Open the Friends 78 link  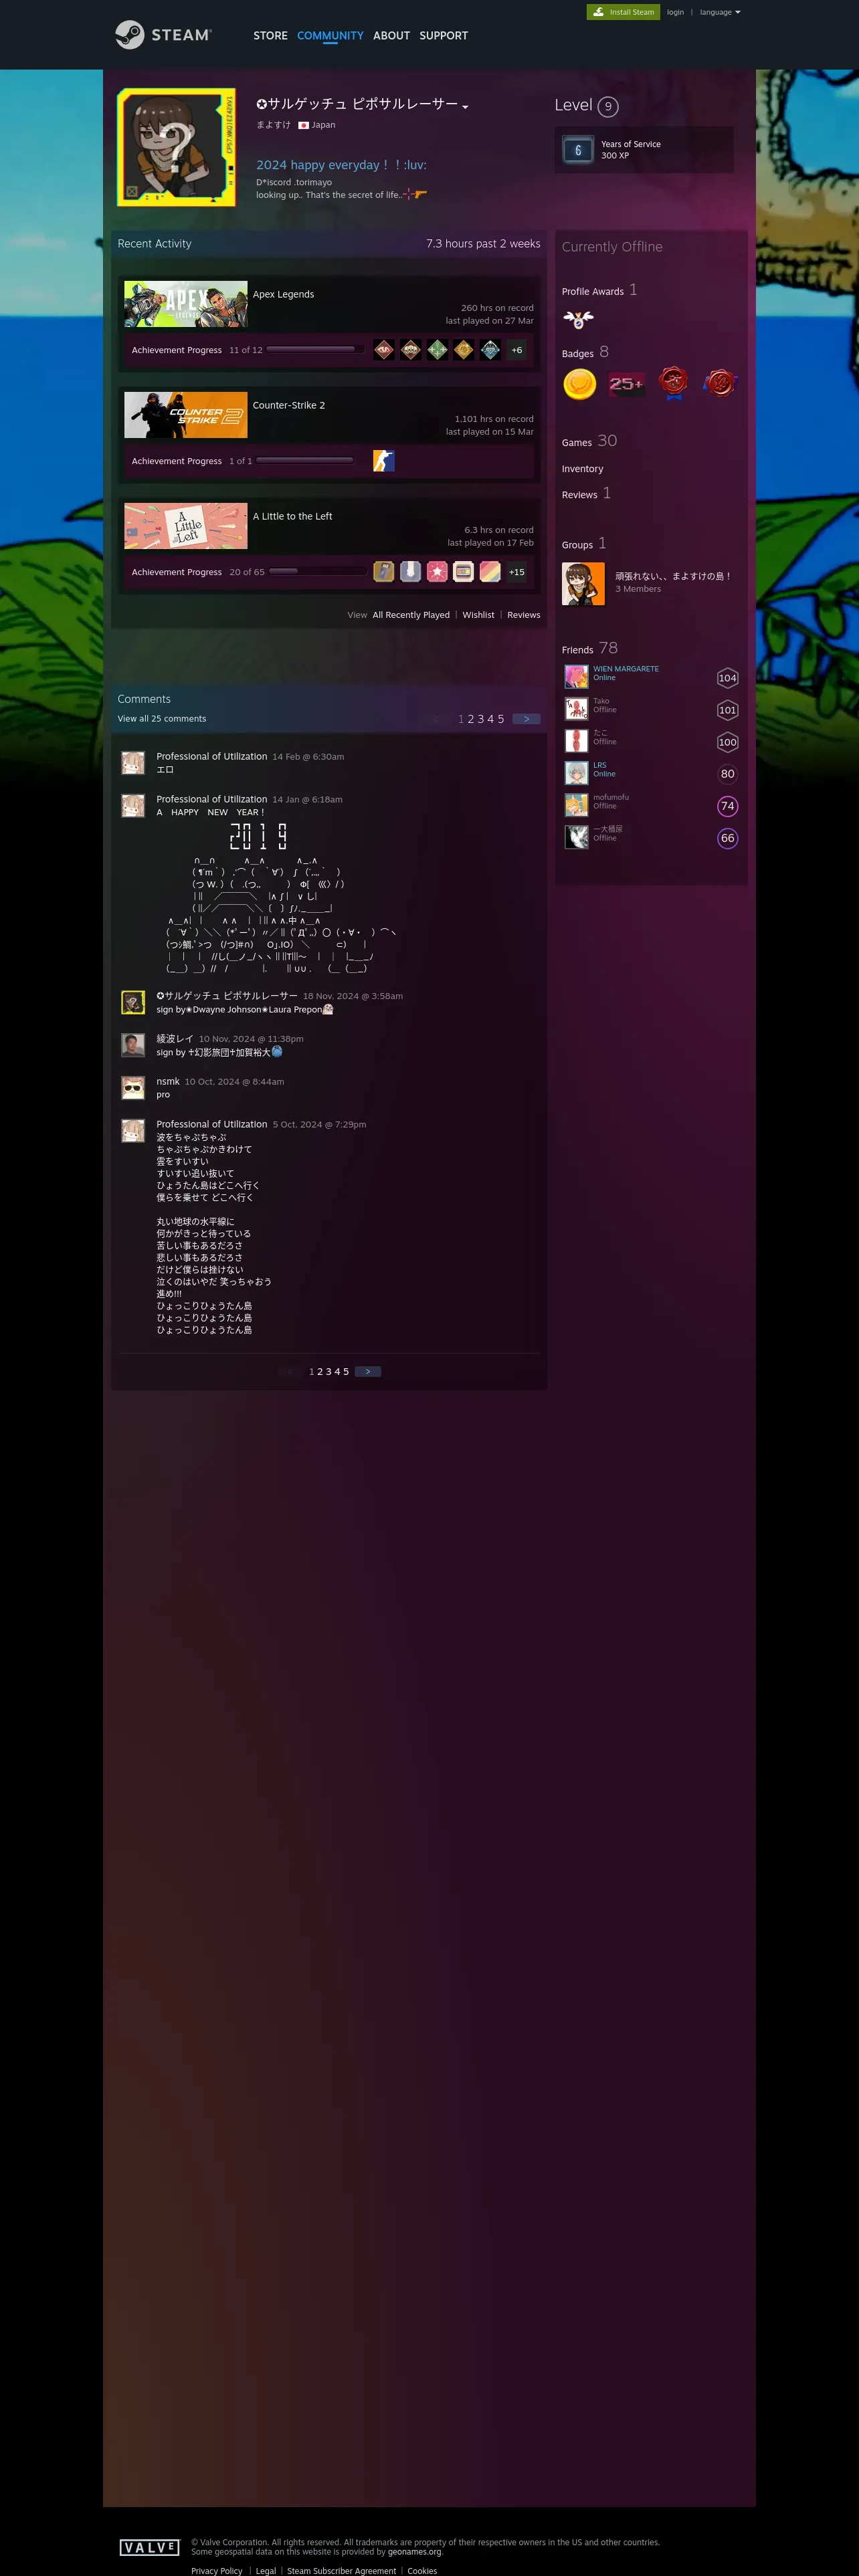click(x=590, y=648)
